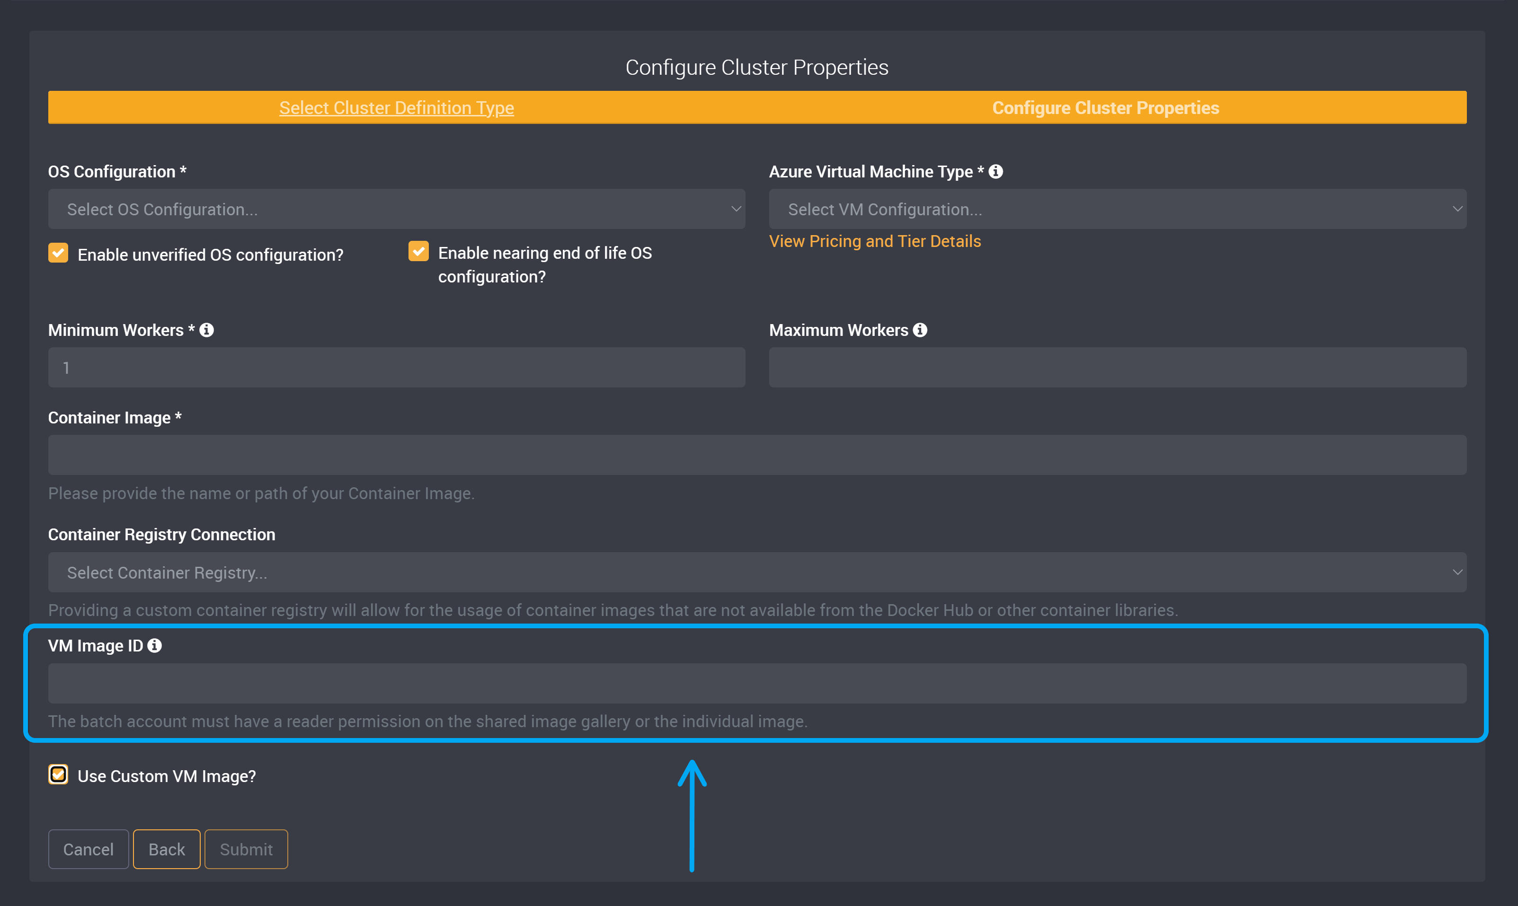
Task: Click the 'Container Registry Connection' label
Action: coord(161,534)
